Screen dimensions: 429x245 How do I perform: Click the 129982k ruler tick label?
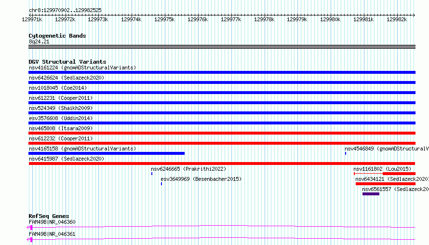pyautogui.click(x=397, y=19)
